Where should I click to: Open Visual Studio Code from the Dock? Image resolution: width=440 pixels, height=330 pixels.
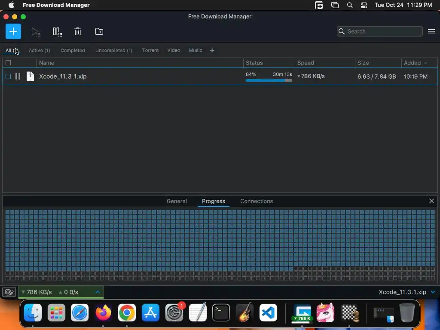pyautogui.click(x=268, y=313)
